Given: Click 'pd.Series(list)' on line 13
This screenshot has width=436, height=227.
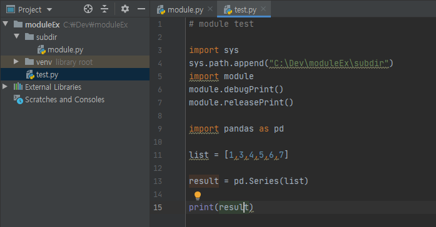Looking at the screenshot, I should click(271, 181).
